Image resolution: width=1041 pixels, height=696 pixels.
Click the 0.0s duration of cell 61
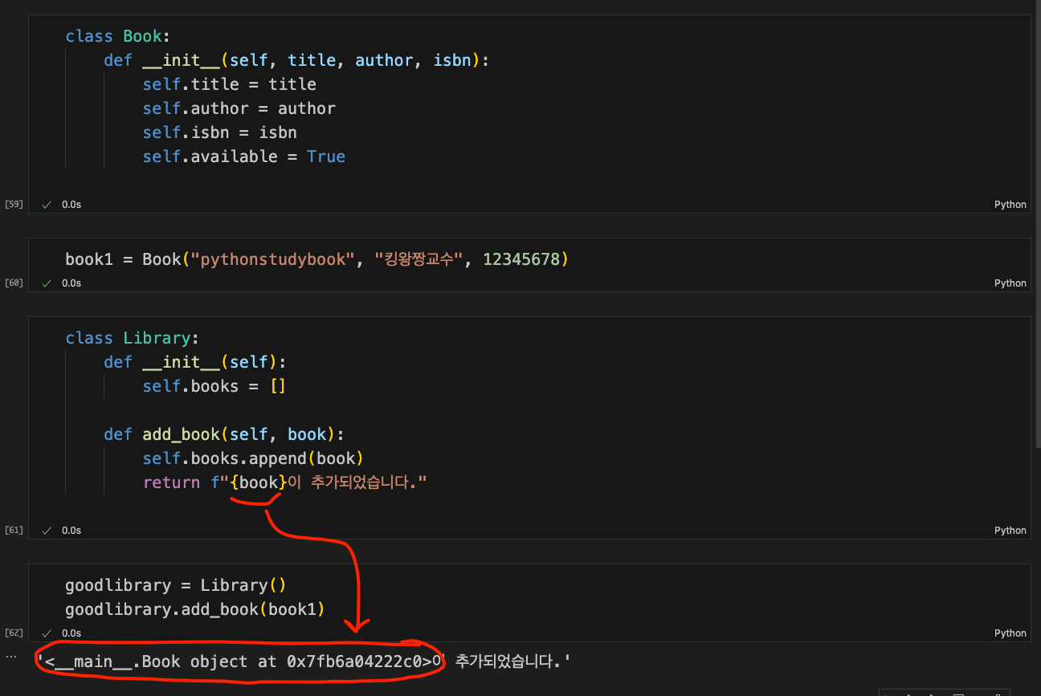tap(71, 531)
